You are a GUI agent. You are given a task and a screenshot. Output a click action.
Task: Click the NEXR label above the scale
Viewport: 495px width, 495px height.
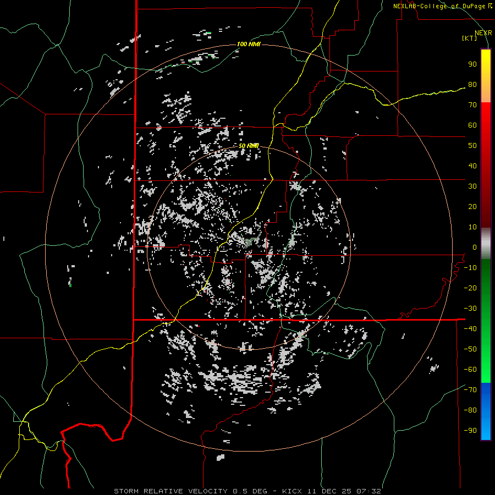click(x=483, y=33)
